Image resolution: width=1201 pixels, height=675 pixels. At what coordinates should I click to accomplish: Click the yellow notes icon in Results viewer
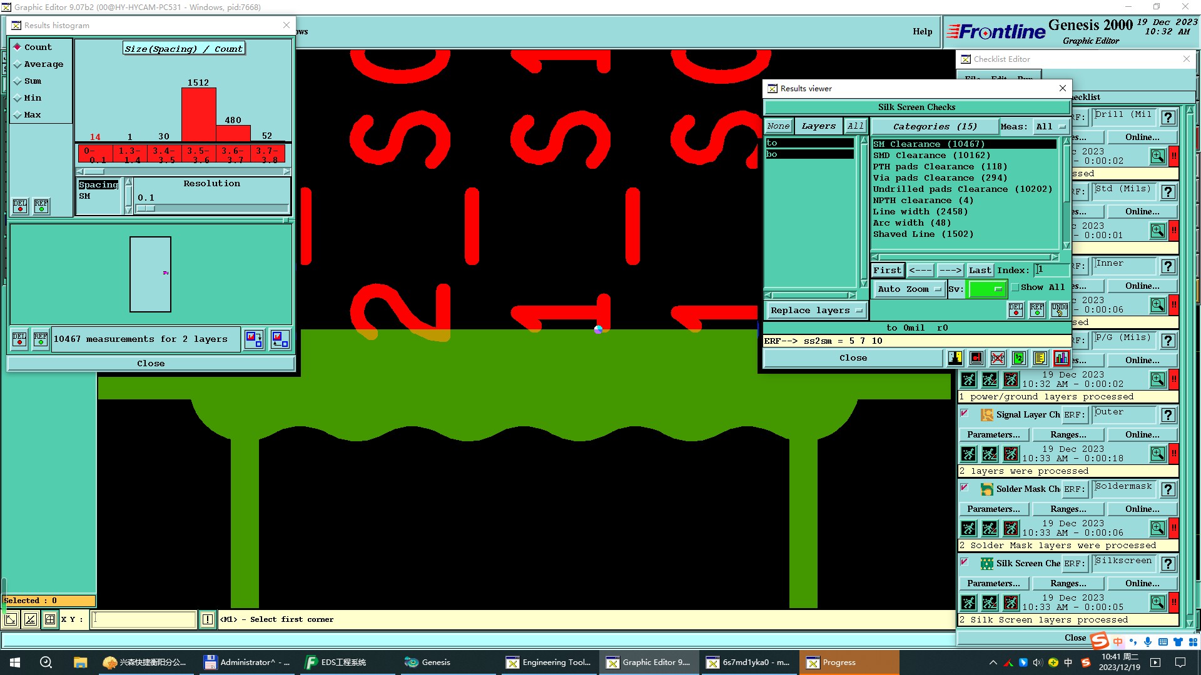click(1040, 358)
